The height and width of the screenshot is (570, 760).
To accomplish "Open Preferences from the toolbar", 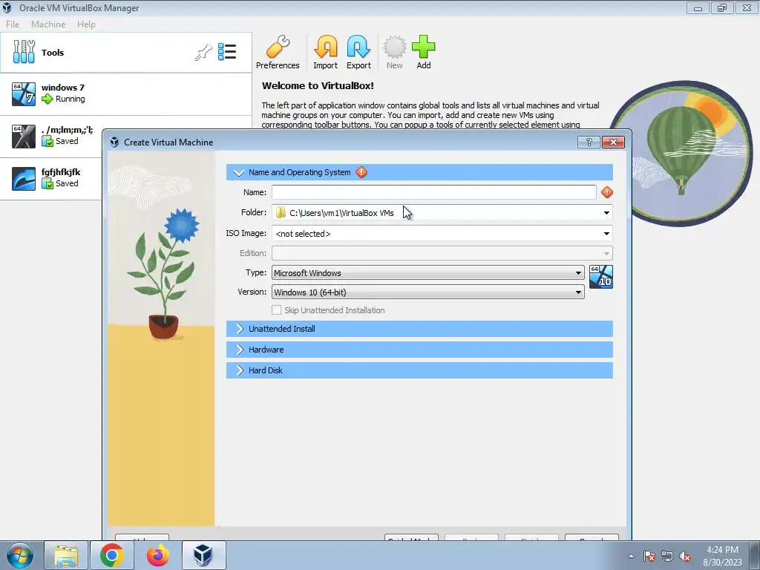I will [x=278, y=53].
